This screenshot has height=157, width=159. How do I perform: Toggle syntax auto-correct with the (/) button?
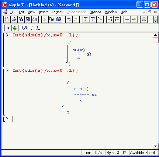click(24, 28)
